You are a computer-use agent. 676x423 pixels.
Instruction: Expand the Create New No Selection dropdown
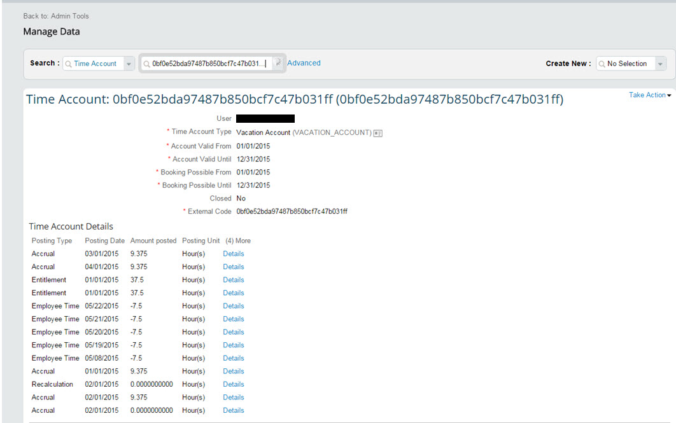660,64
